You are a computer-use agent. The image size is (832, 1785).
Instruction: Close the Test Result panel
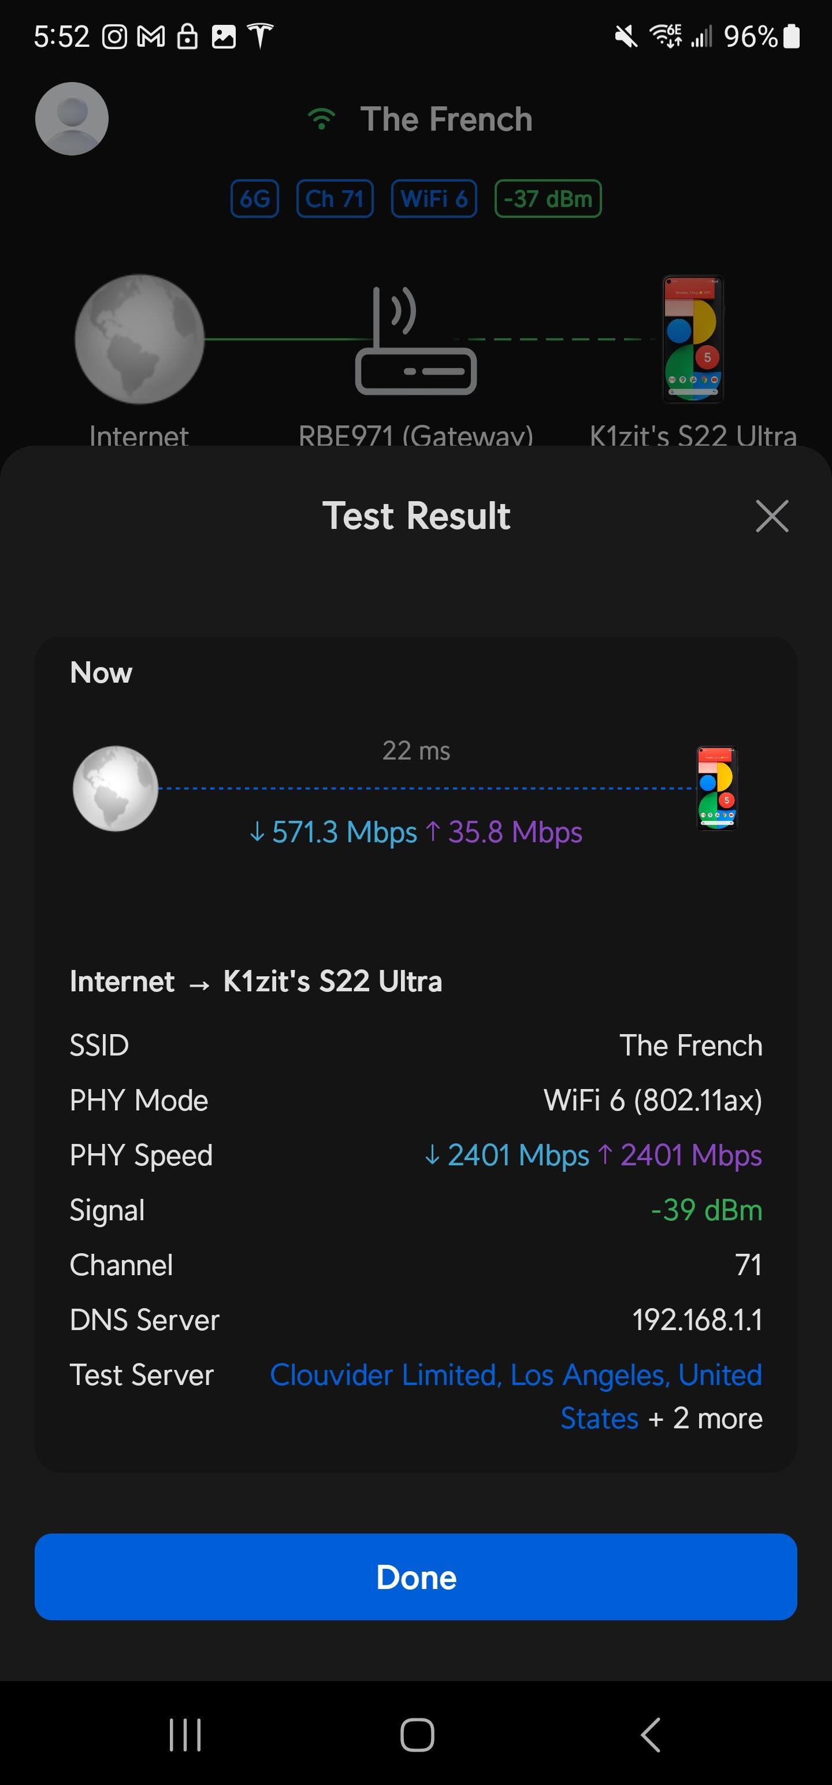click(x=772, y=516)
